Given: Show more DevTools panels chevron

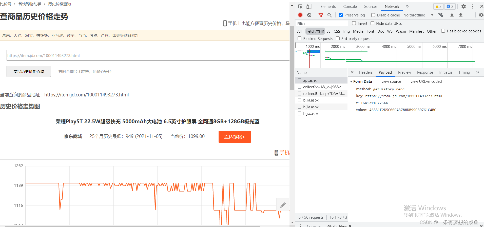Looking at the screenshot, I should (x=407, y=7).
